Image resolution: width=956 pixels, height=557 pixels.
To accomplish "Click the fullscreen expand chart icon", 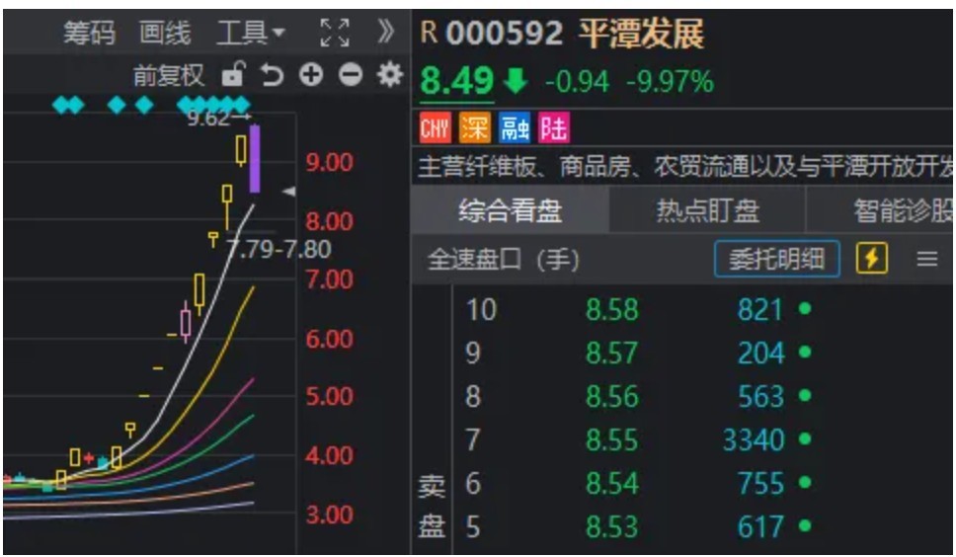I will [336, 33].
